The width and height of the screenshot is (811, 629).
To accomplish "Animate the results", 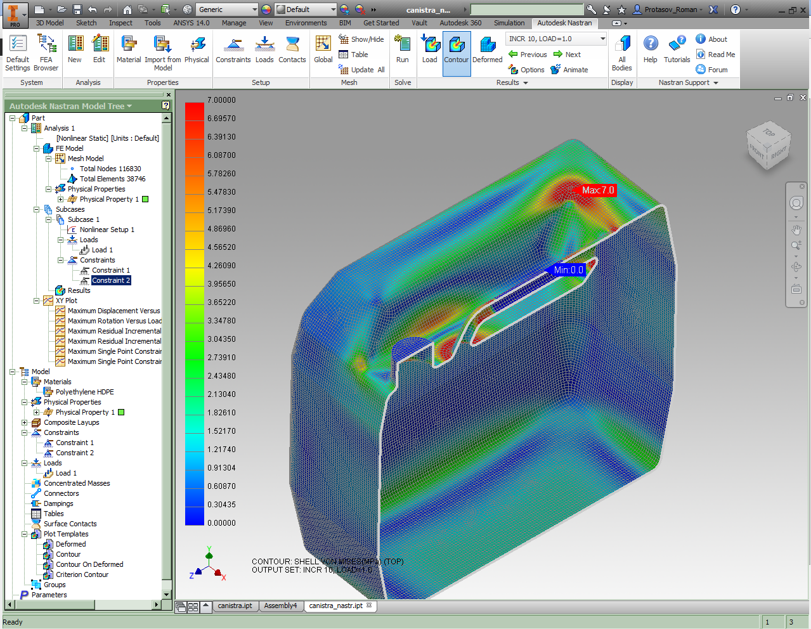I will [569, 70].
